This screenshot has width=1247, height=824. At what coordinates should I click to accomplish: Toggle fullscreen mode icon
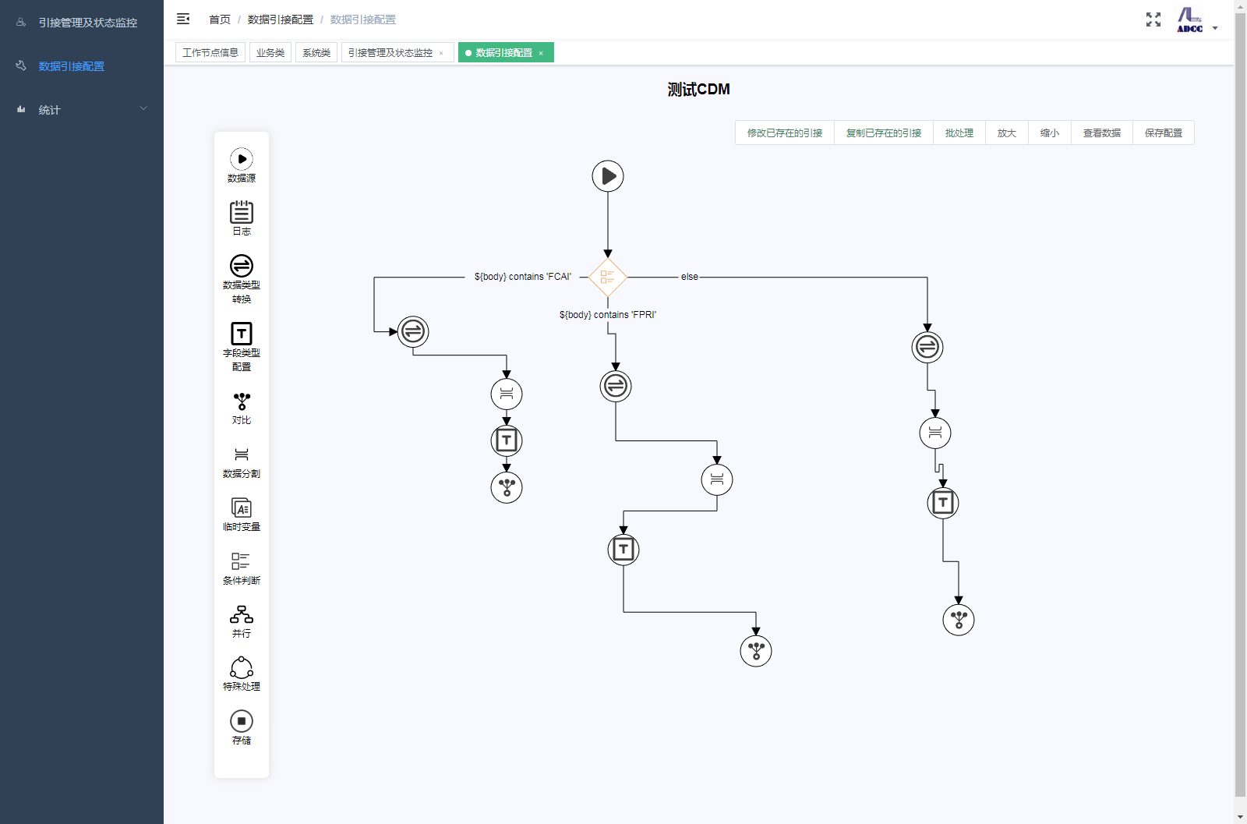click(1153, 19)
